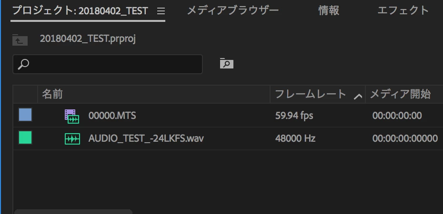Click the green label swatch of AUDIO_TEST wav

tap(25, 137)
